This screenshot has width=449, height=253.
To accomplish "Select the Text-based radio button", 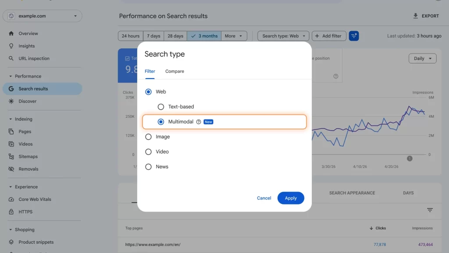I will pyautogui.click(x=160, y=107).
